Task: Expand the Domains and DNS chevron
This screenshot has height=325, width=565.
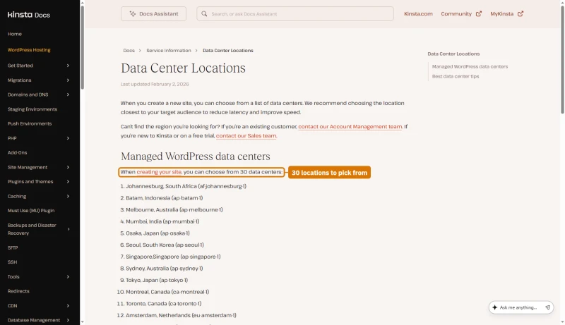Action: 68,94
